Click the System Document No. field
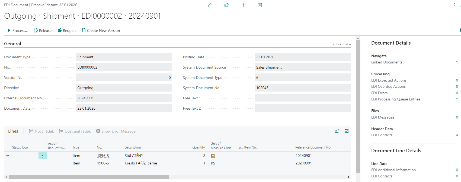Viewport: 461px width, 182px height. coord(303,88)
